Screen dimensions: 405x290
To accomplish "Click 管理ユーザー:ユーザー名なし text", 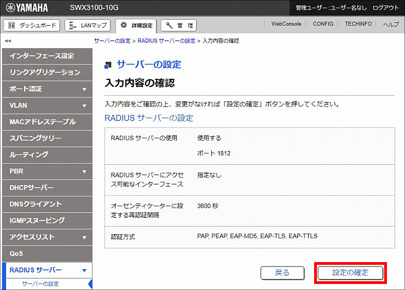I will pos(331,8).
